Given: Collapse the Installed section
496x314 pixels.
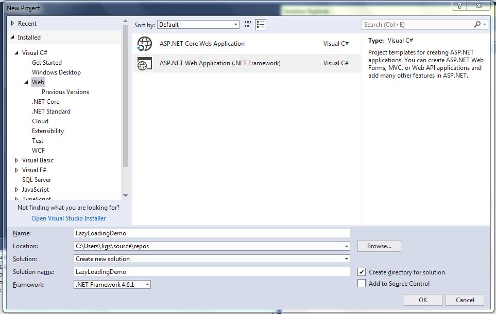Looking at the screenshot, I should tap(13, 37).
